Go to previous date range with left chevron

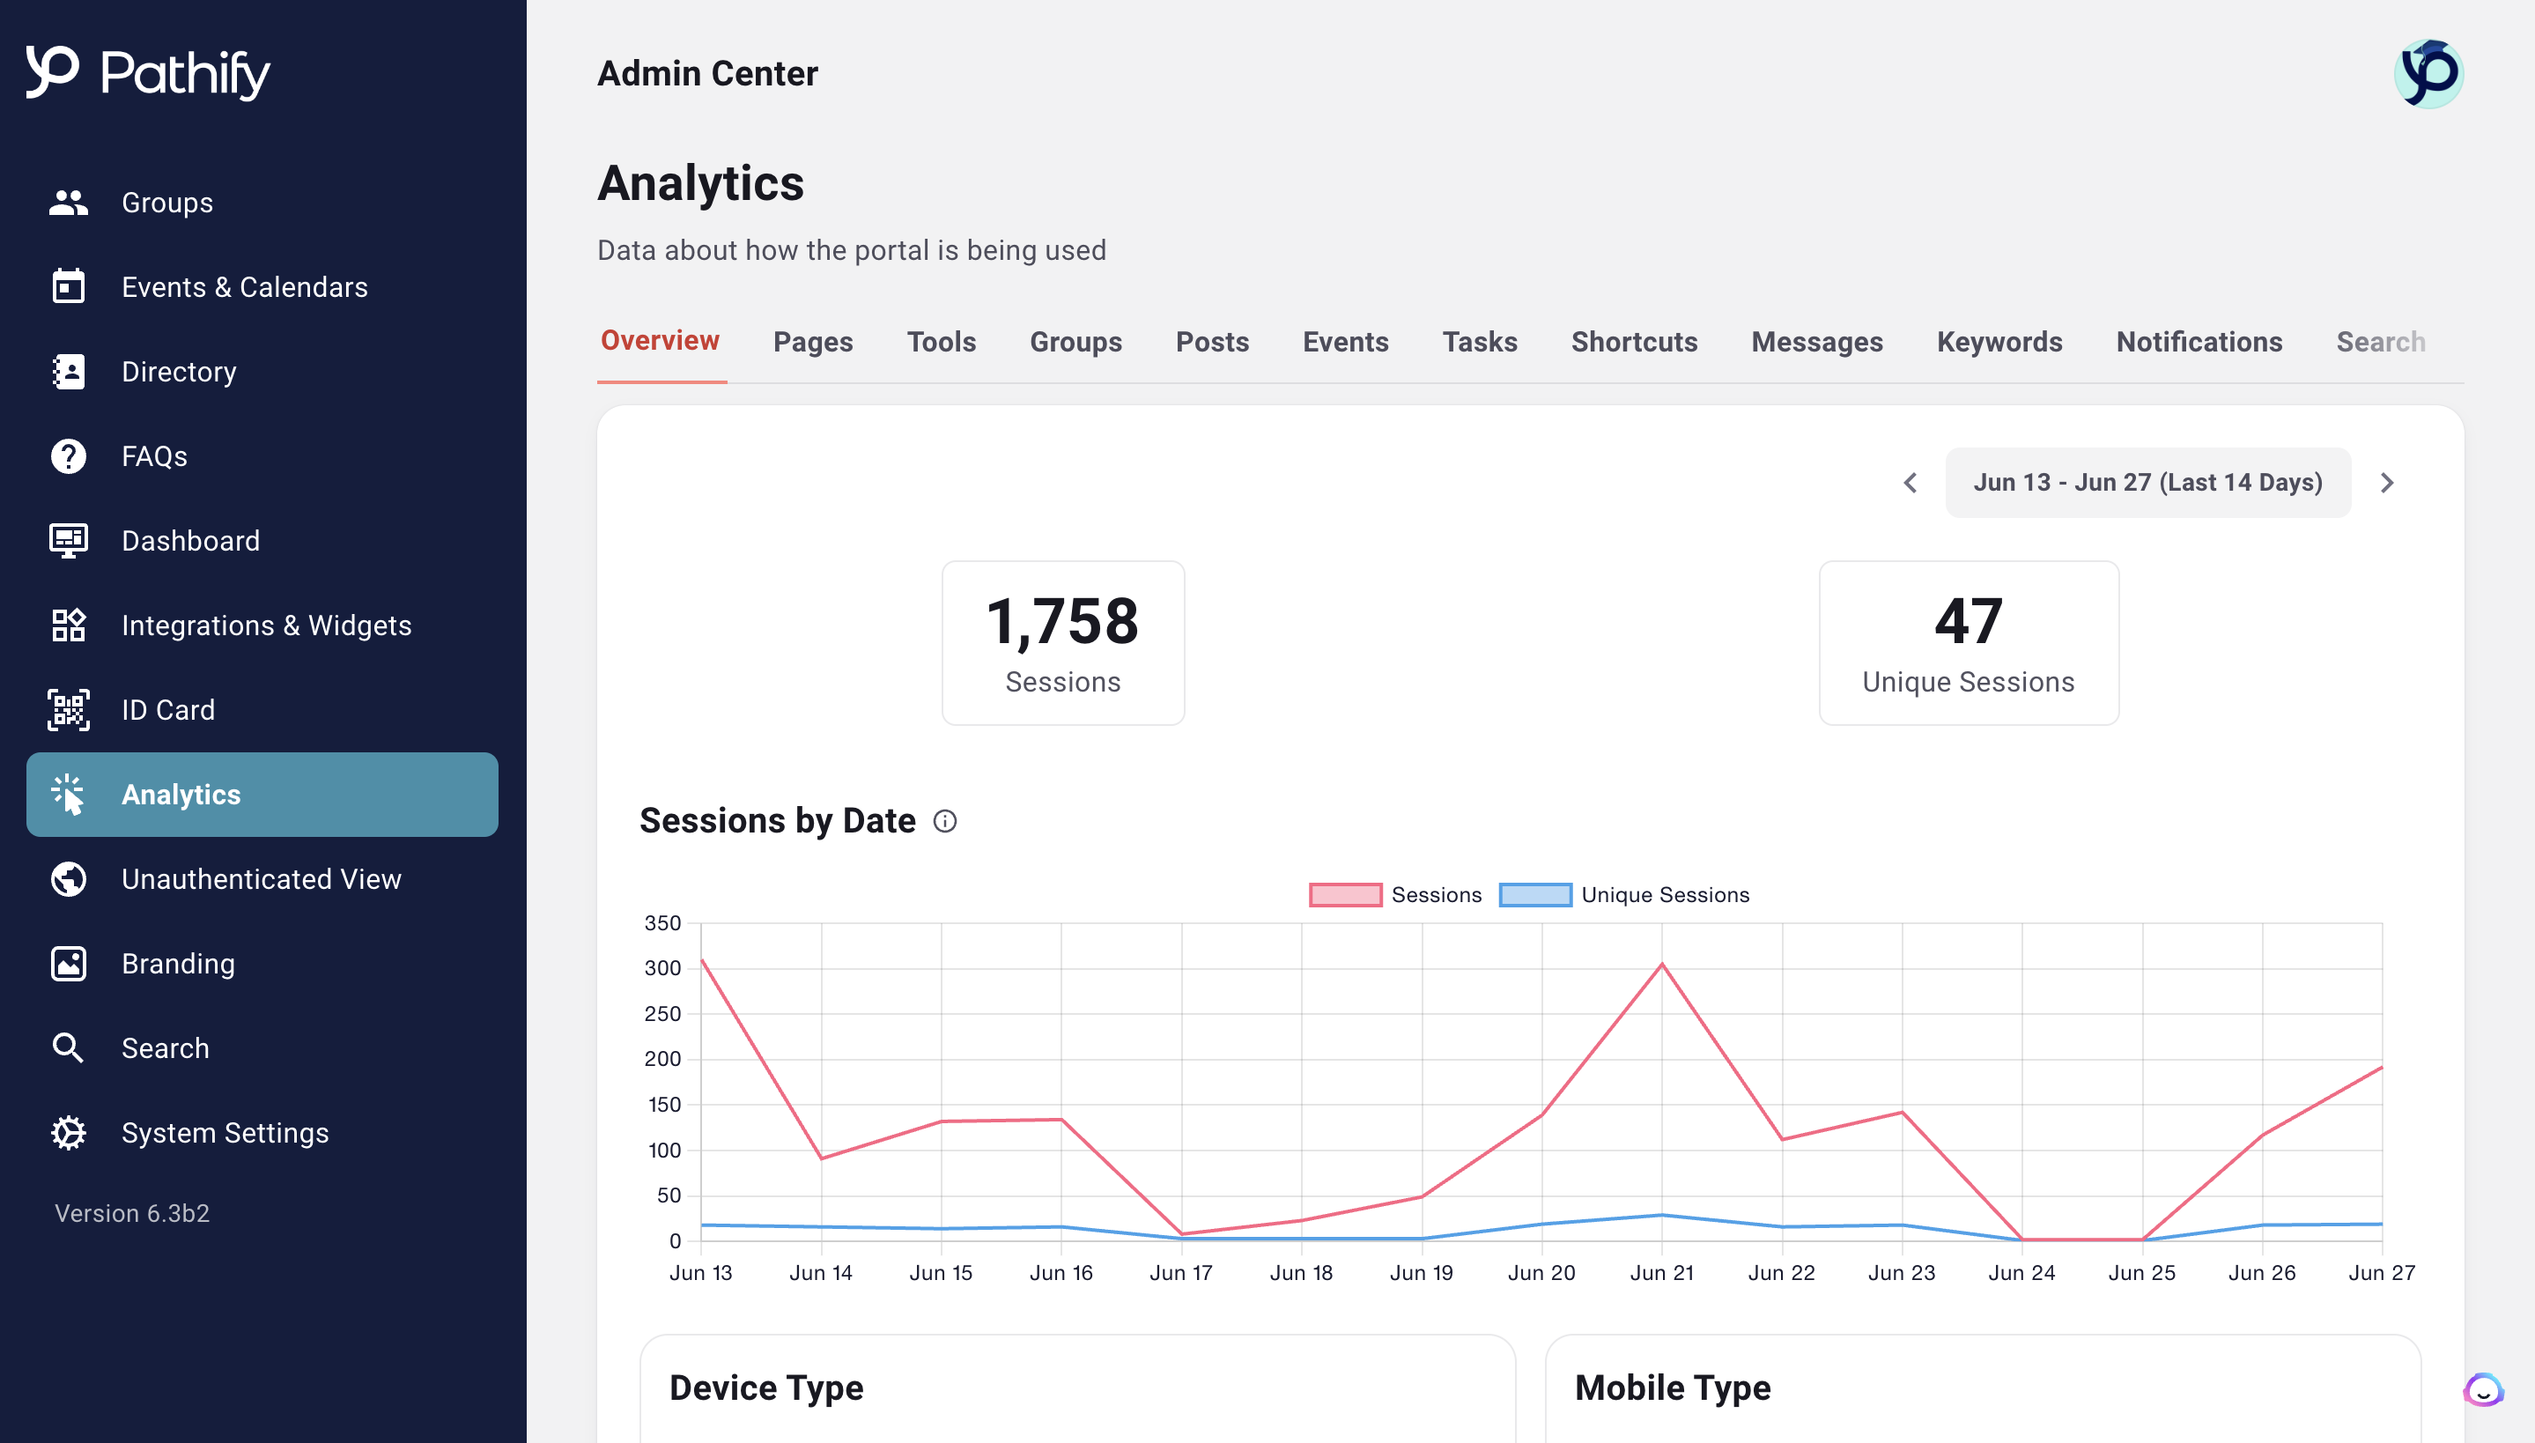click(1910, 483)
